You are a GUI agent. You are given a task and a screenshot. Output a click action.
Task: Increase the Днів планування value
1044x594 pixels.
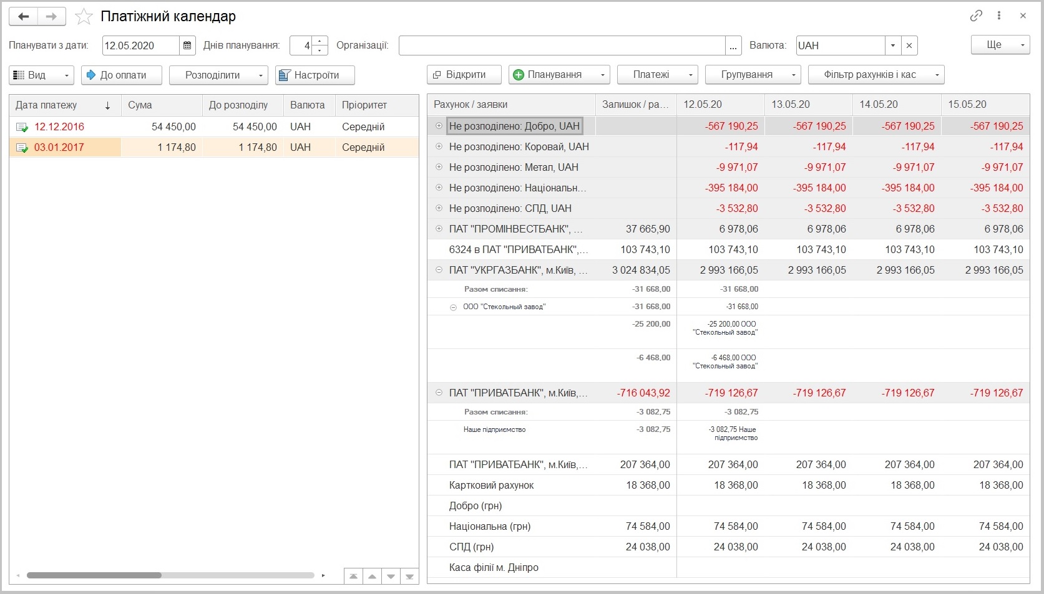[320, 41]
